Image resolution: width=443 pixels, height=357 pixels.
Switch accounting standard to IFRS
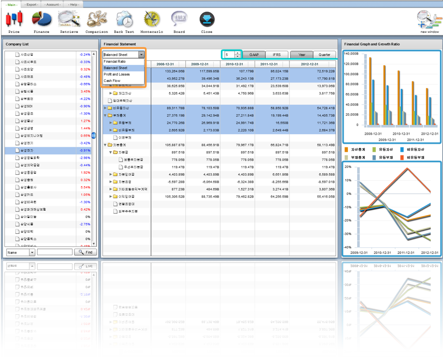click(x=278, y=55)
